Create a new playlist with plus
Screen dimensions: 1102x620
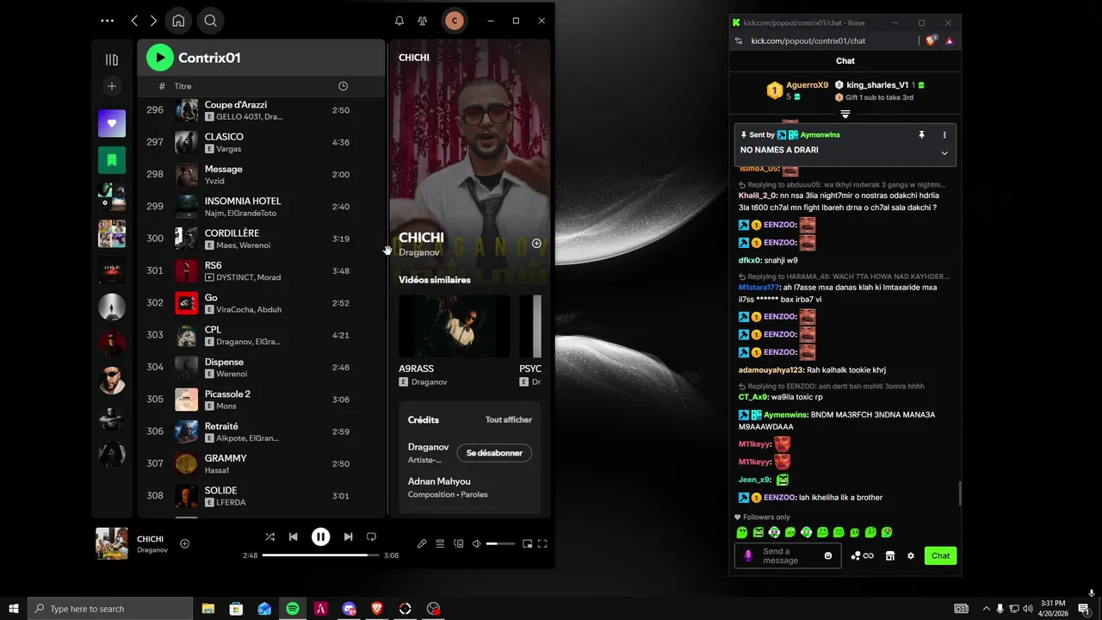(112, 85)
